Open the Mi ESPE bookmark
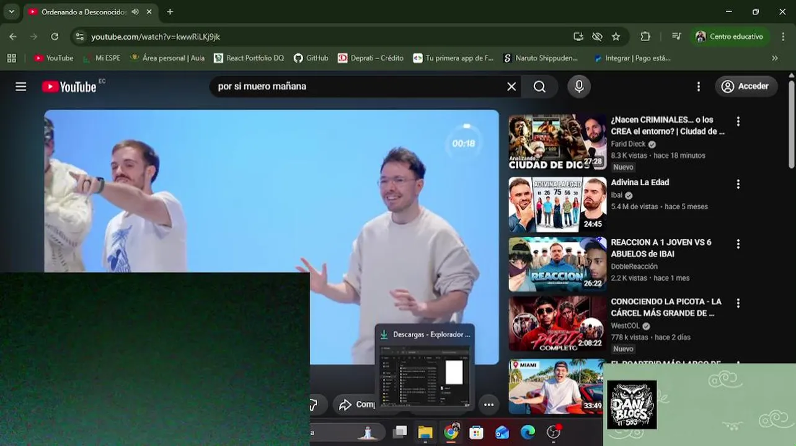Viewport: 796px width, 446px height. [101, 58]
